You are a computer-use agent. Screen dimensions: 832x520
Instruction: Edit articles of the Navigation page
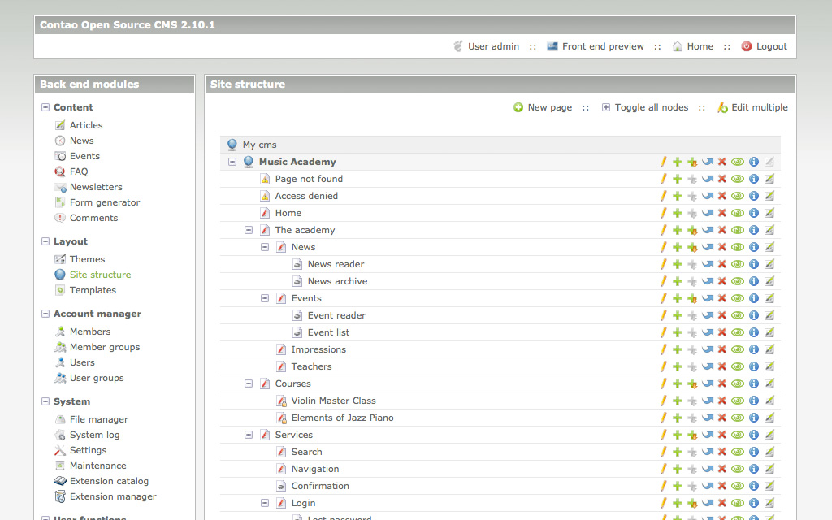(x=769, y=469)
